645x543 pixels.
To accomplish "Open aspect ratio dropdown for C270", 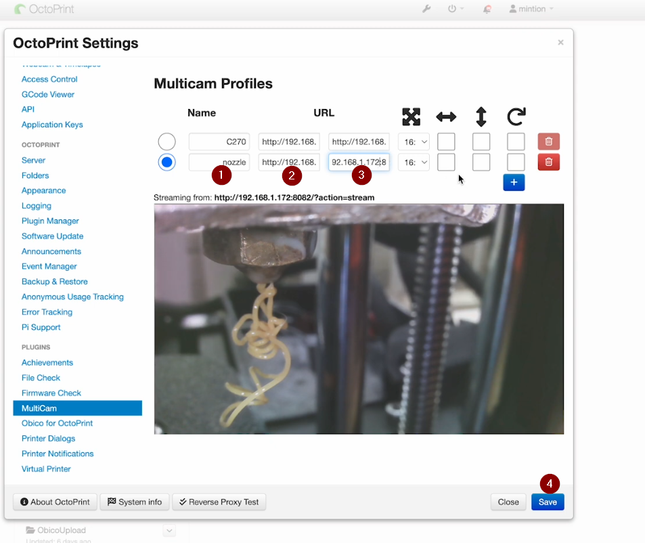I will click(x=414, y=142).
